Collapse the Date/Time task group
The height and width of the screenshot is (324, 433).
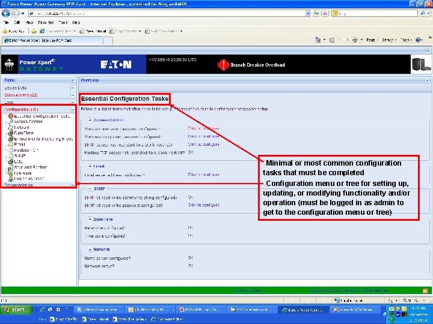point(90,220)
